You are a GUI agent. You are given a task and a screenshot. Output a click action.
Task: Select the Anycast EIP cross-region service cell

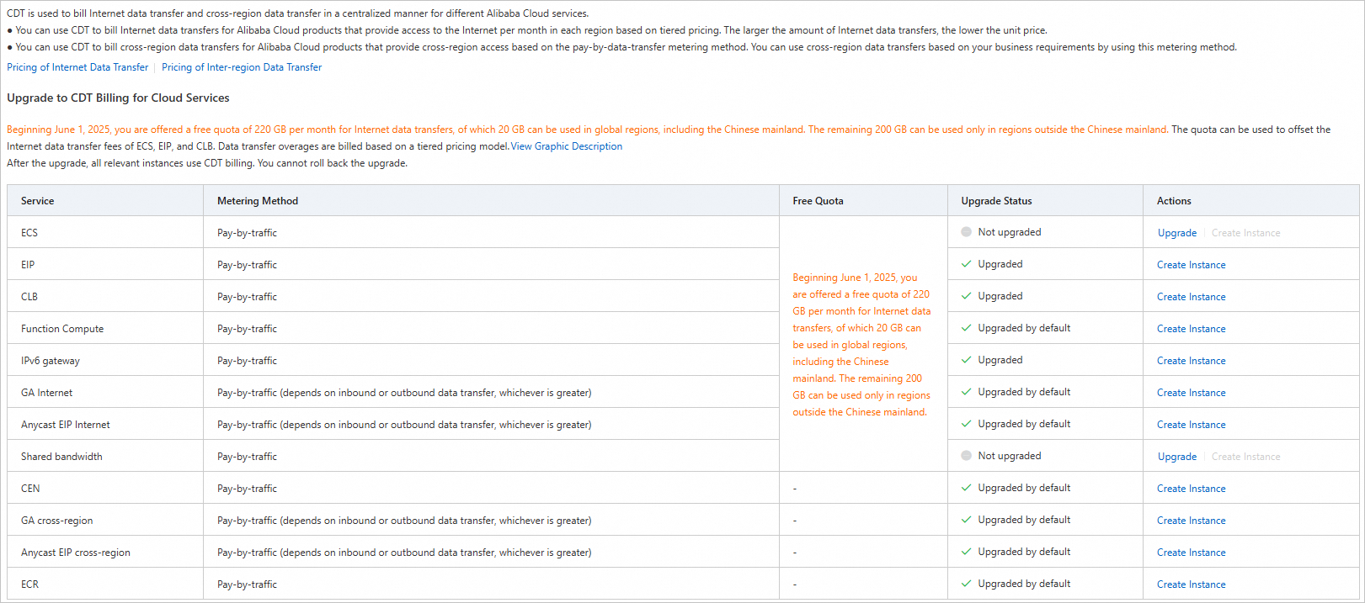point(105,553)
